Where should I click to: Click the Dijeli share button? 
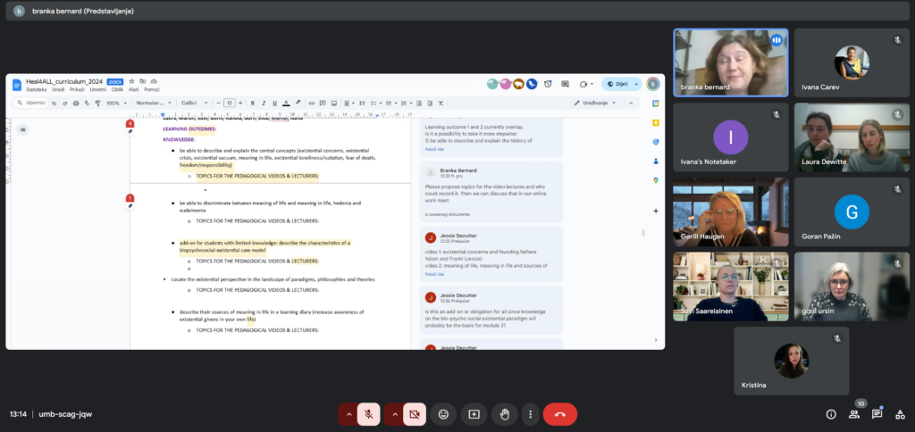pyautogui.click(x=617, y=84)
